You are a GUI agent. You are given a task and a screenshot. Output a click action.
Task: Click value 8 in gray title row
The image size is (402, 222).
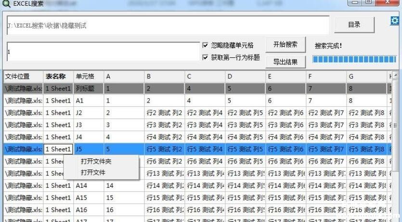(x=367, y=89)
